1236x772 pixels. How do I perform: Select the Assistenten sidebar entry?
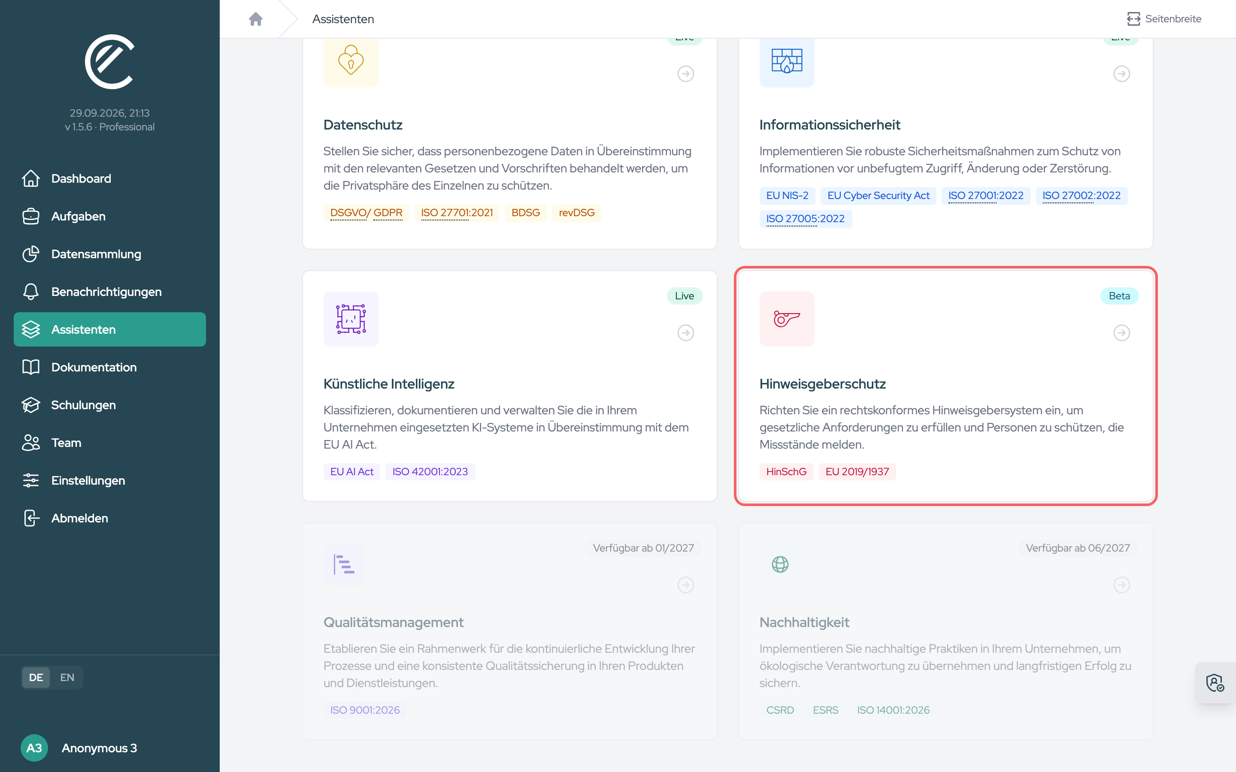pos(110,329)
